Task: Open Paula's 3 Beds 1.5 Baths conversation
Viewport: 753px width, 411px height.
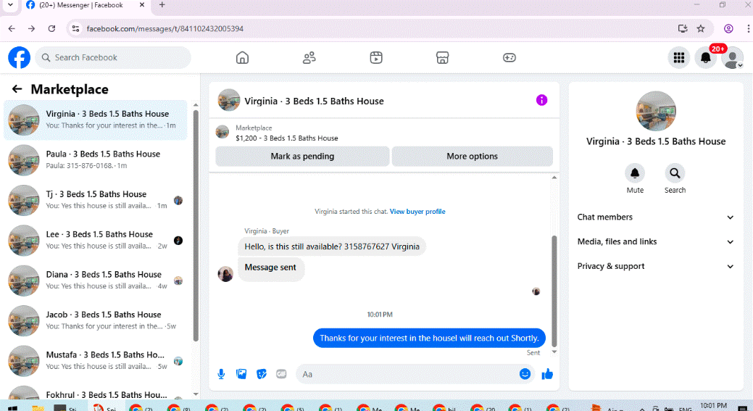Action: point(95,160)
